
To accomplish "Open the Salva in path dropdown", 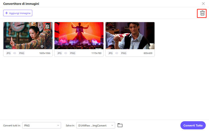I will (96, 125).
